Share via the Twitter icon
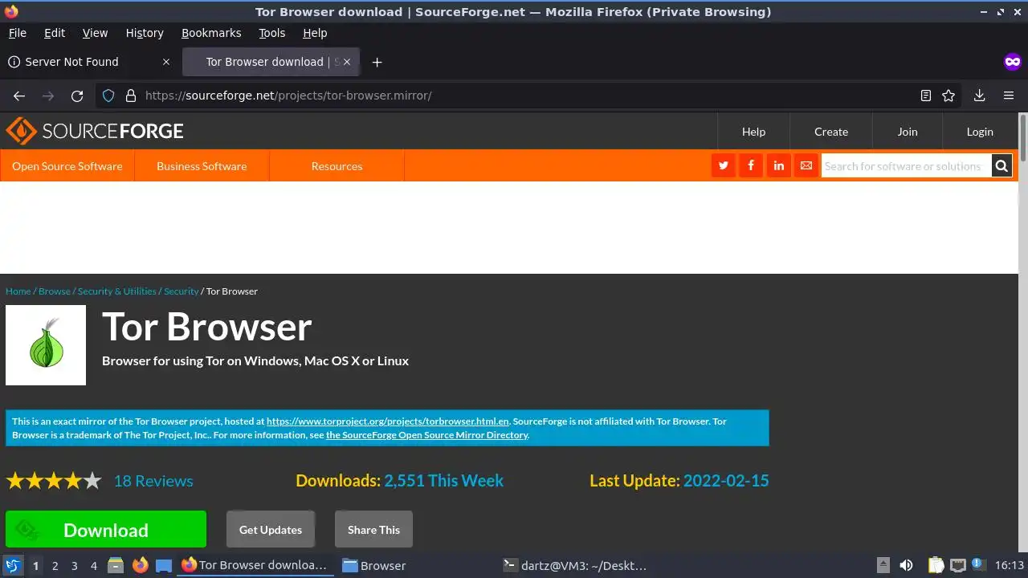The image size is (1028, 578). 724,165
